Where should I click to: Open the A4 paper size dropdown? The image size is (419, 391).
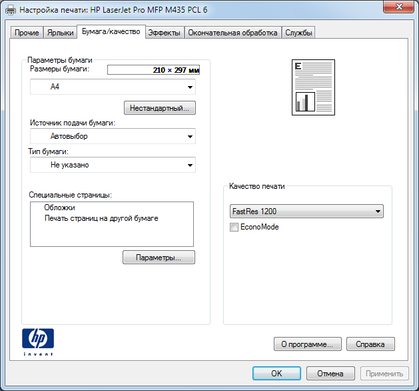113,87
